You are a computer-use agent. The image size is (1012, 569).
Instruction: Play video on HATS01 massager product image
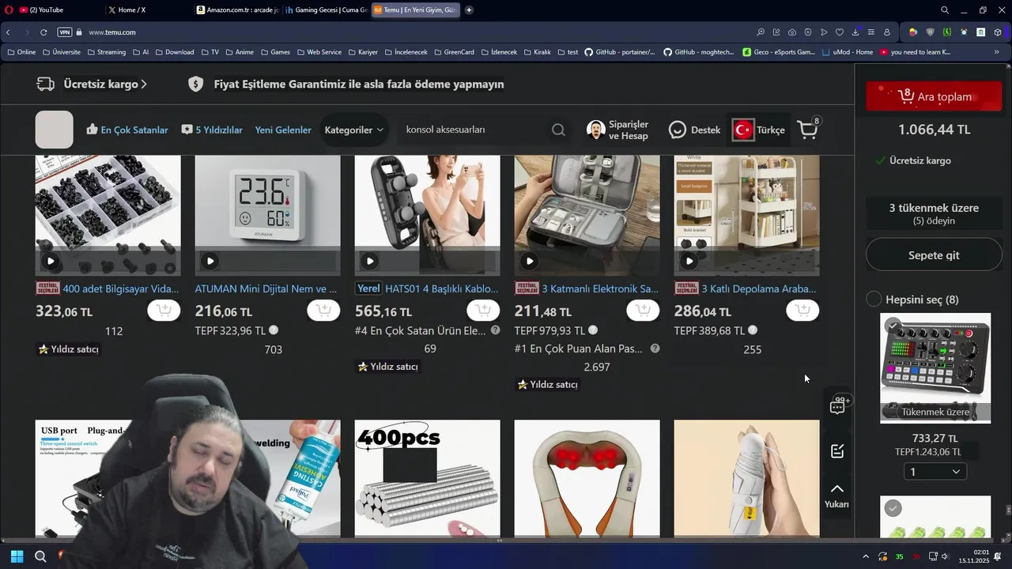point(370,261)
